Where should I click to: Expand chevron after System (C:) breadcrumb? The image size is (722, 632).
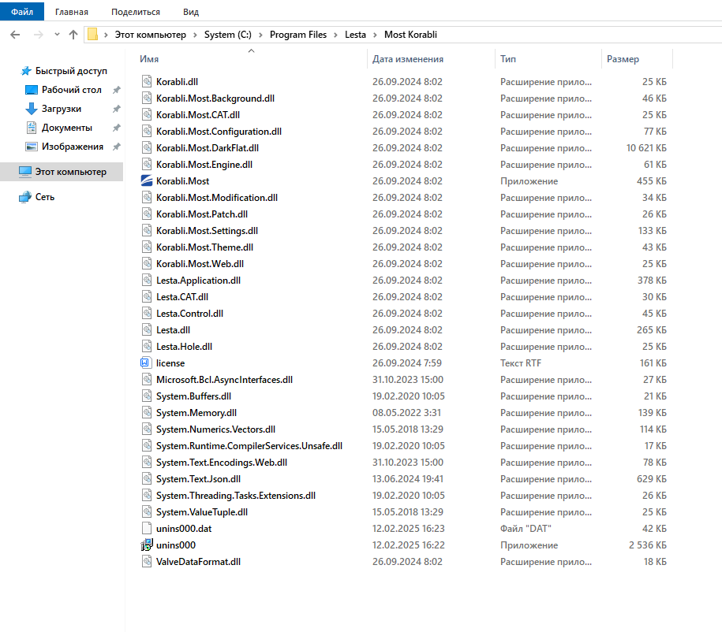point(260,35)
